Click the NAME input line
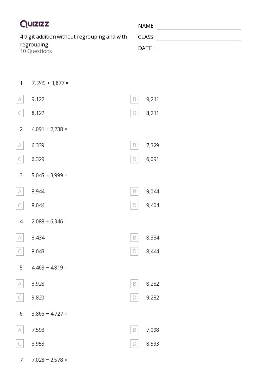This screenshot has width=261, height=370. click(x=199, y=26)
